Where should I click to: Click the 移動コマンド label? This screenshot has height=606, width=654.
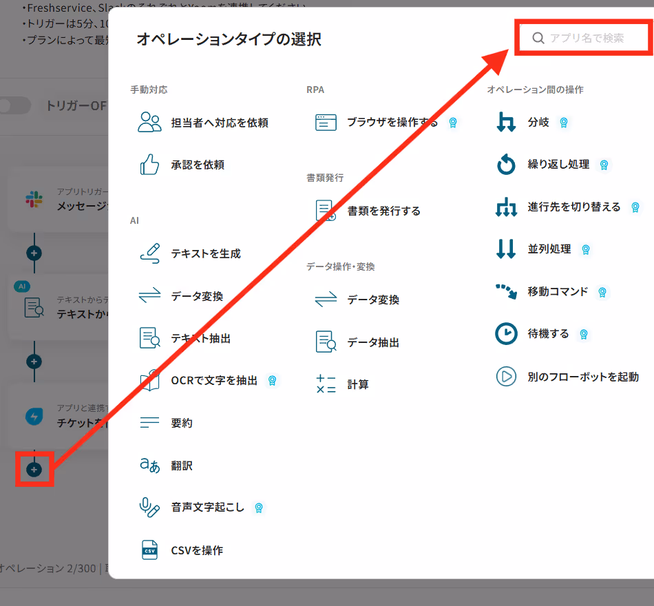coord(558,292)
